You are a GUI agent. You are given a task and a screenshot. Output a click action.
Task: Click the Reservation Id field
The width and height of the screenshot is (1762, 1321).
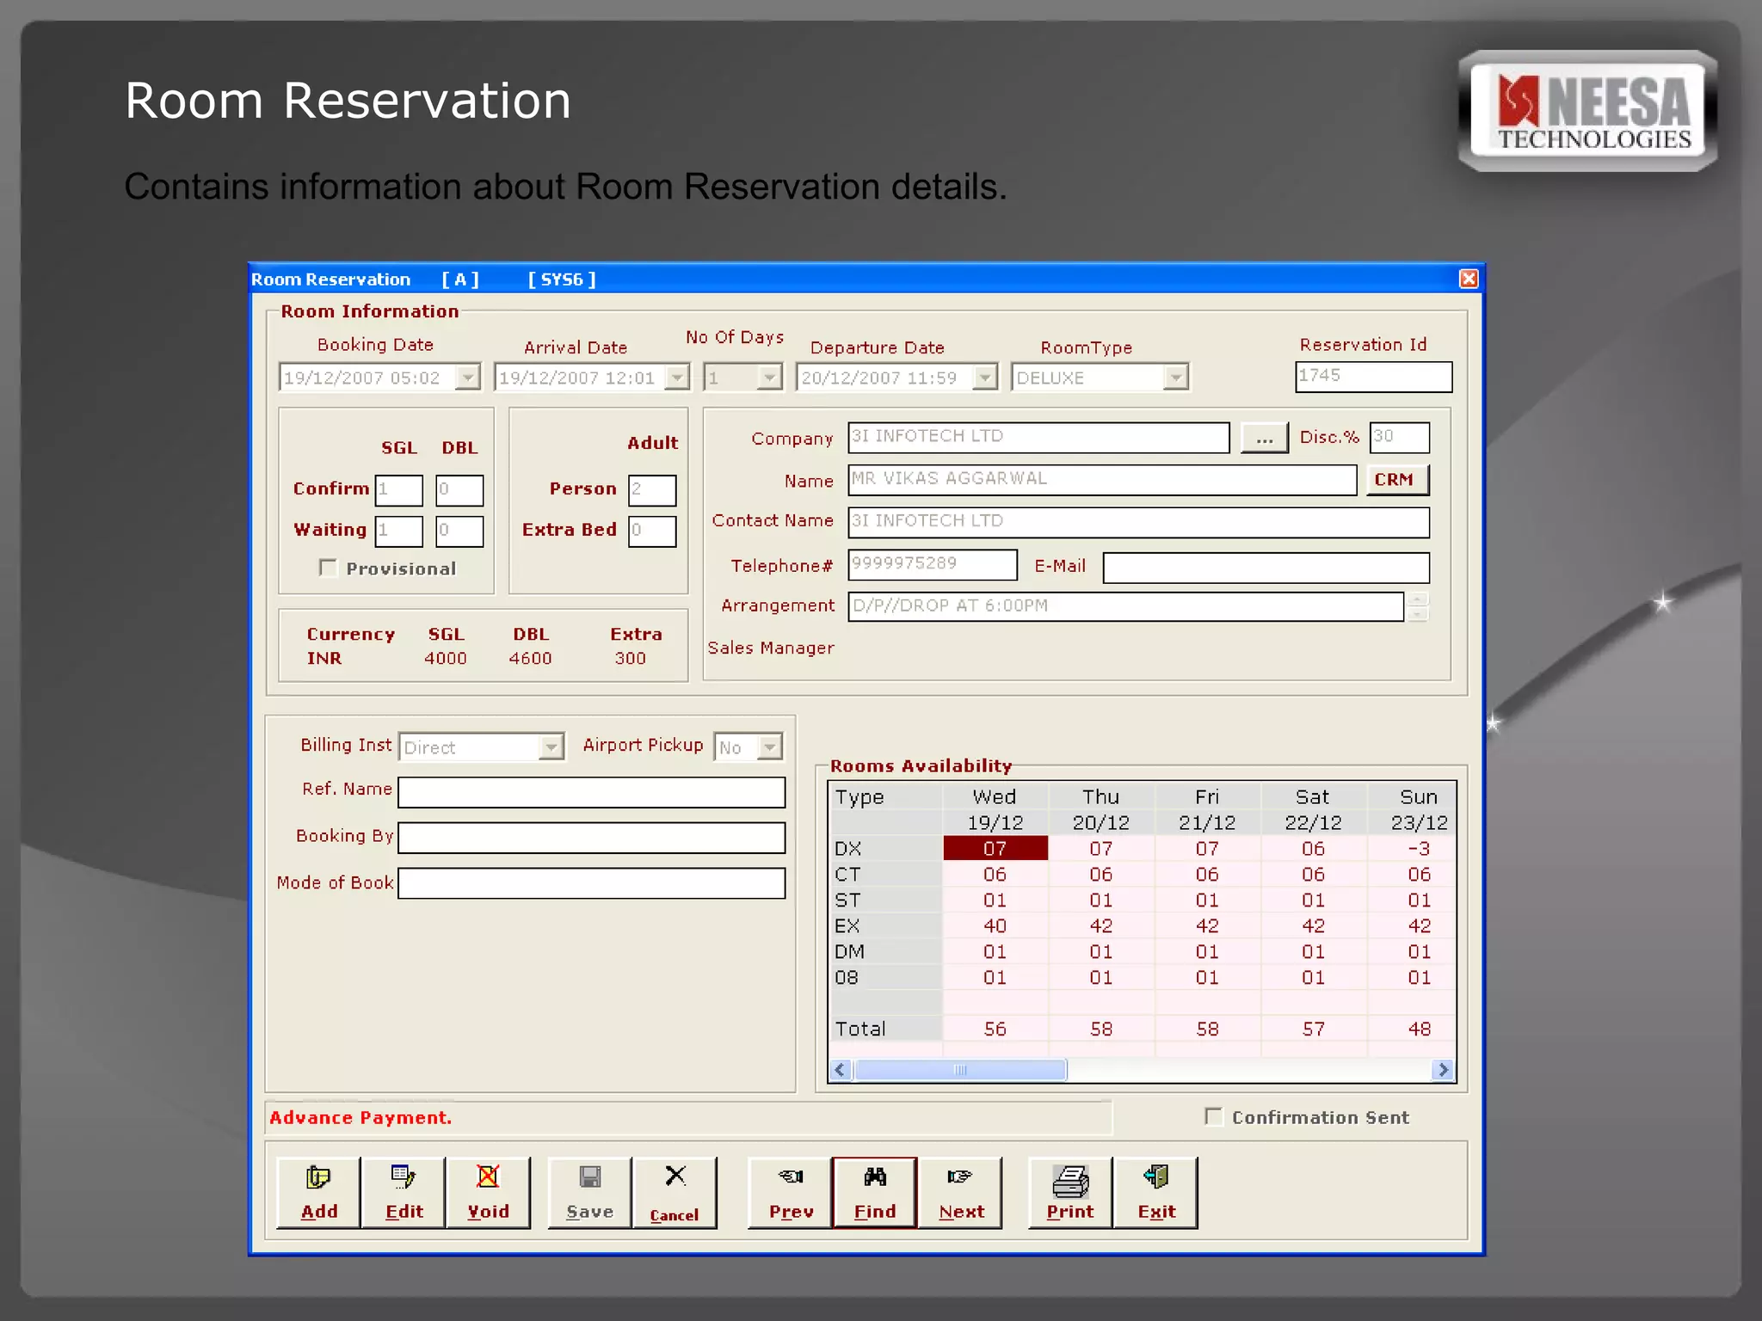[1374, 377]
